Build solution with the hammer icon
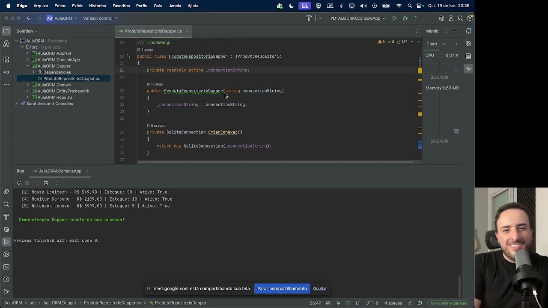 (x=309, y=18)
